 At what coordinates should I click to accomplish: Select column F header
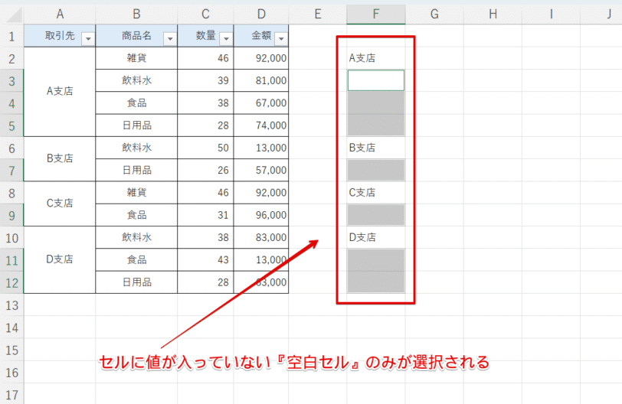[376, 15]
